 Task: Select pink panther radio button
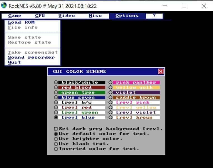click(110, 82)
